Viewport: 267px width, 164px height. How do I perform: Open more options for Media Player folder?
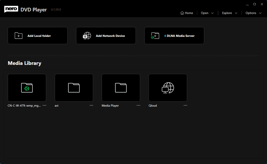(138, 105)
